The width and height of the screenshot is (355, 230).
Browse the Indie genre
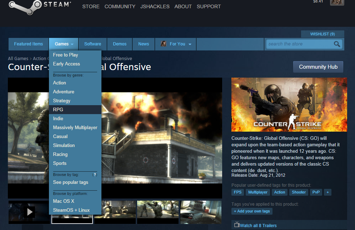point(75,119)
